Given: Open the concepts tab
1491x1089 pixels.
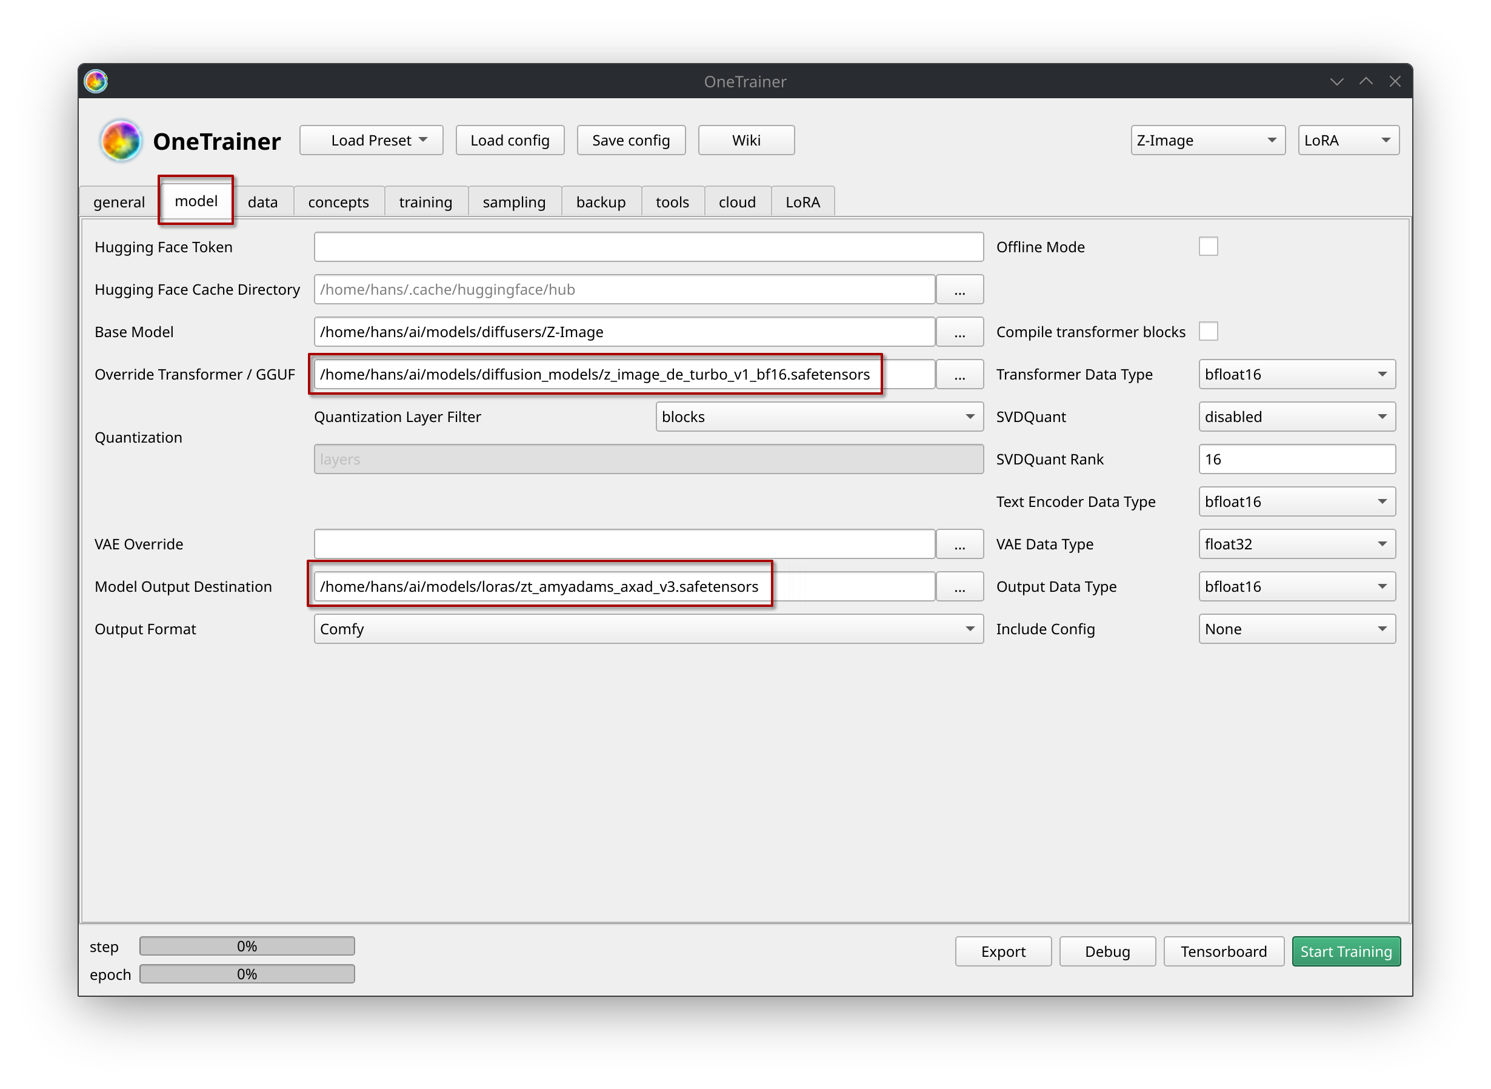Looking at the screenshot, I should [339, 202].
